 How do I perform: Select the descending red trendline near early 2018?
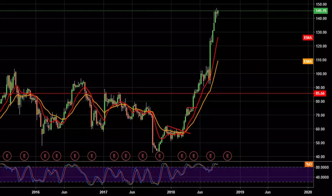178,130
